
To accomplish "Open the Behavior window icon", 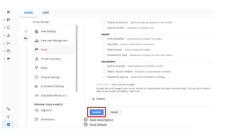I will tap(8, 51).
